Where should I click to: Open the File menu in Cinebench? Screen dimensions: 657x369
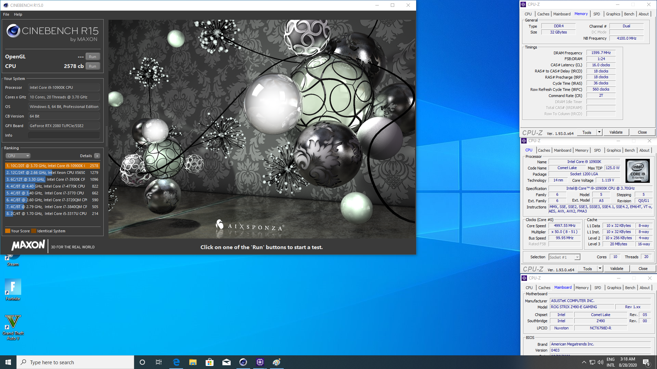(x=6, y=14)
